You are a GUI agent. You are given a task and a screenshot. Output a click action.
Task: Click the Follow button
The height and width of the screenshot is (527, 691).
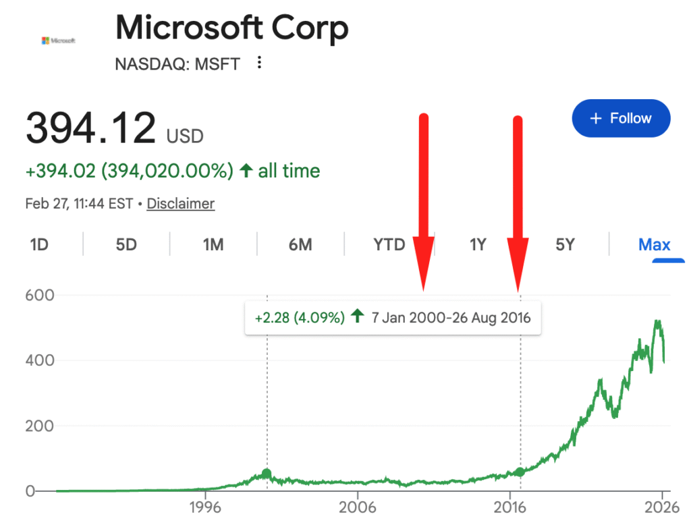coord(621,119)
